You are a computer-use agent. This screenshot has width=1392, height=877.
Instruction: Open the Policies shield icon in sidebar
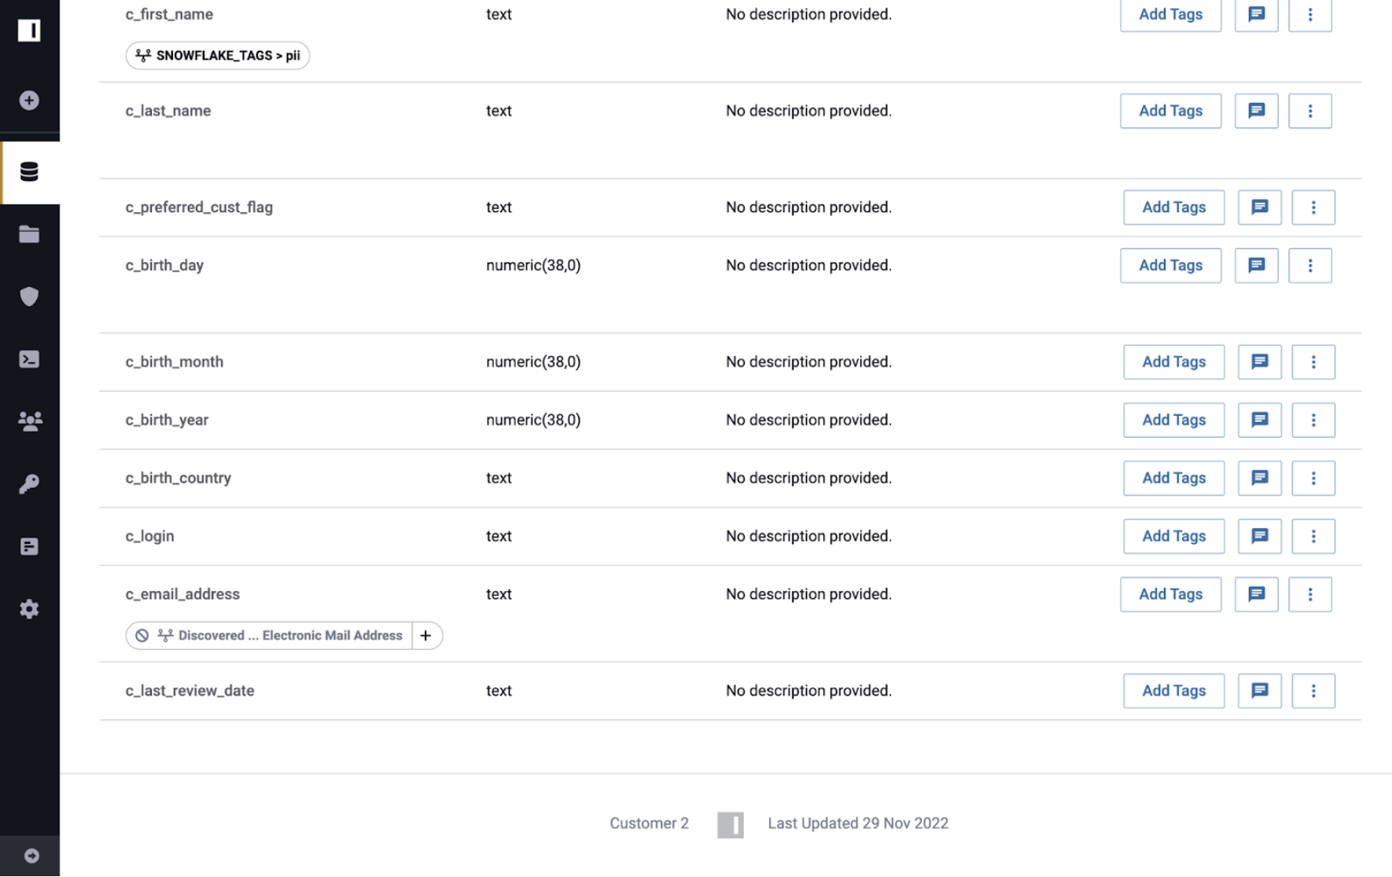tap(29, 296)
